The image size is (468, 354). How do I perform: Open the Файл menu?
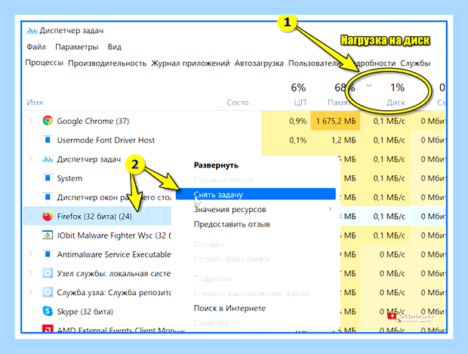point(36,47)
